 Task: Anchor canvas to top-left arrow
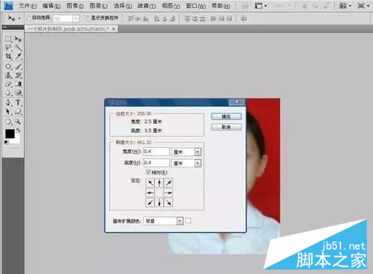click(x=150, y=183)
